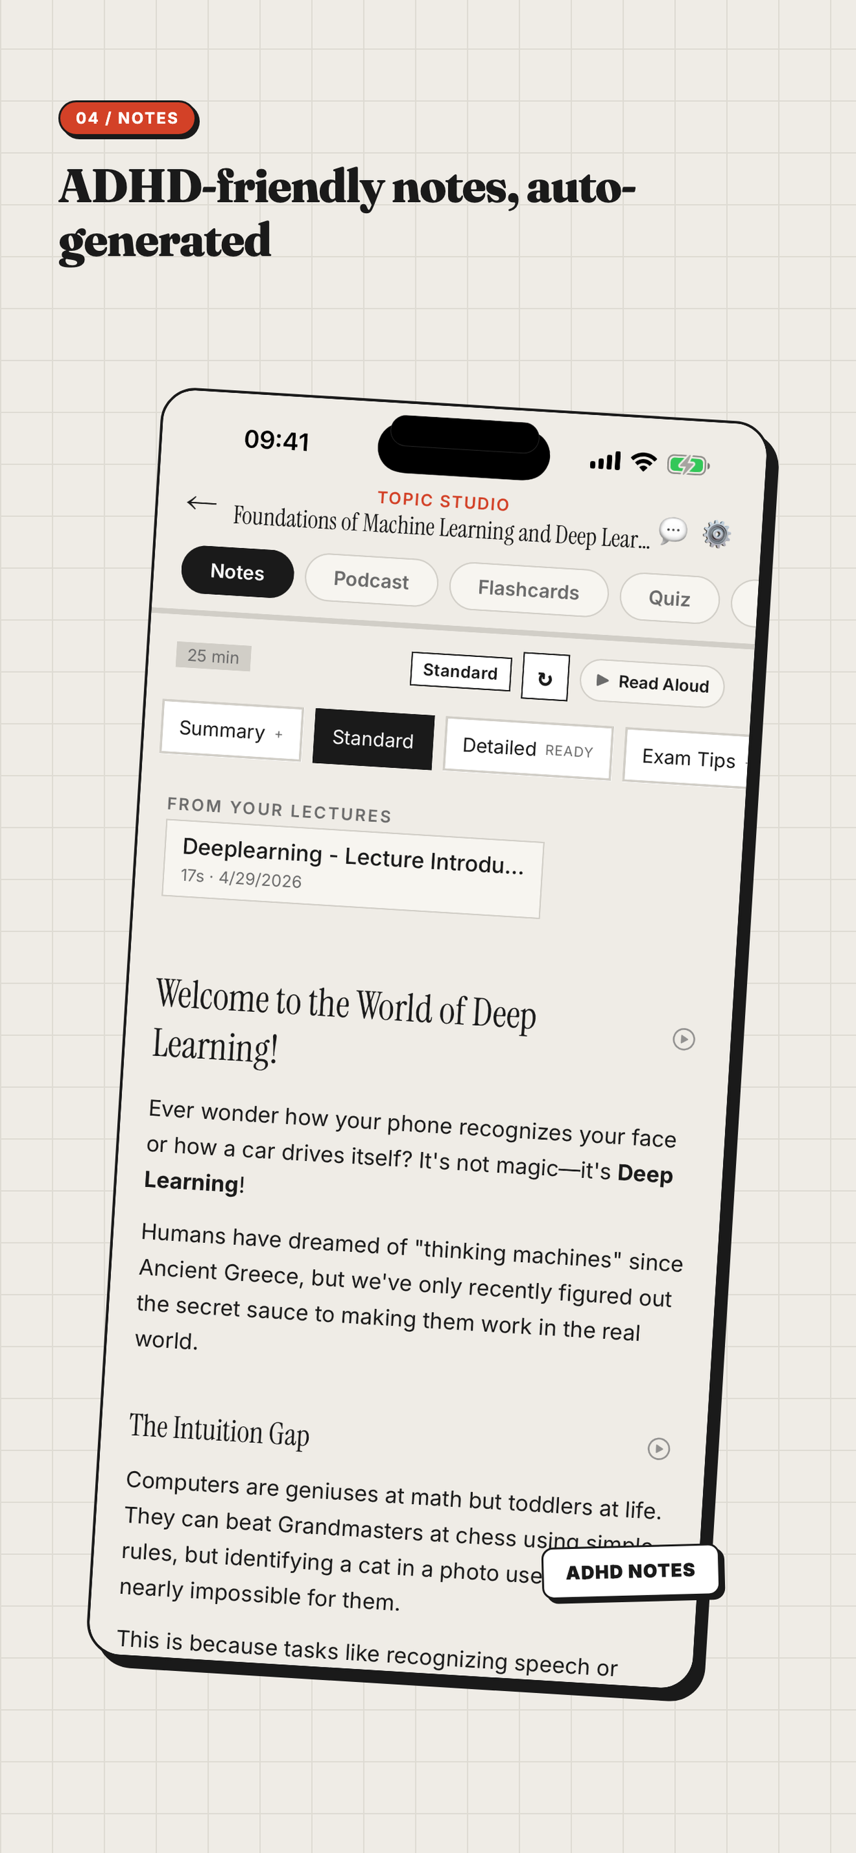Select the Summary notes level
The image size is (856, 1853).
pyautogui.click(x=231, y=730)
